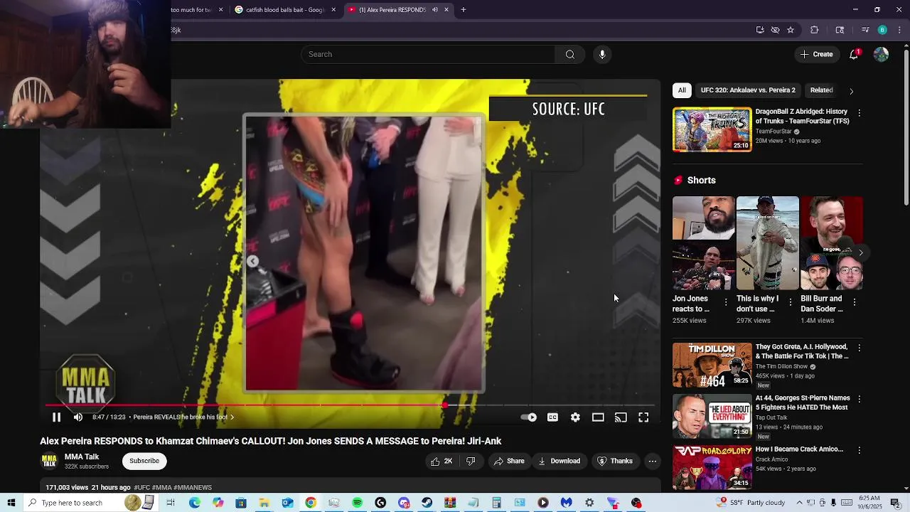
Task: Show more filter chips with the arrow
Action: pyautogui.click(x=851, y=91)
